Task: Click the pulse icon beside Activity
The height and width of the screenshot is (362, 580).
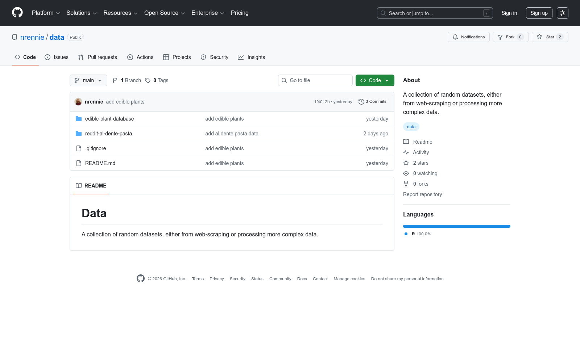Action: [x=406, y=152]
